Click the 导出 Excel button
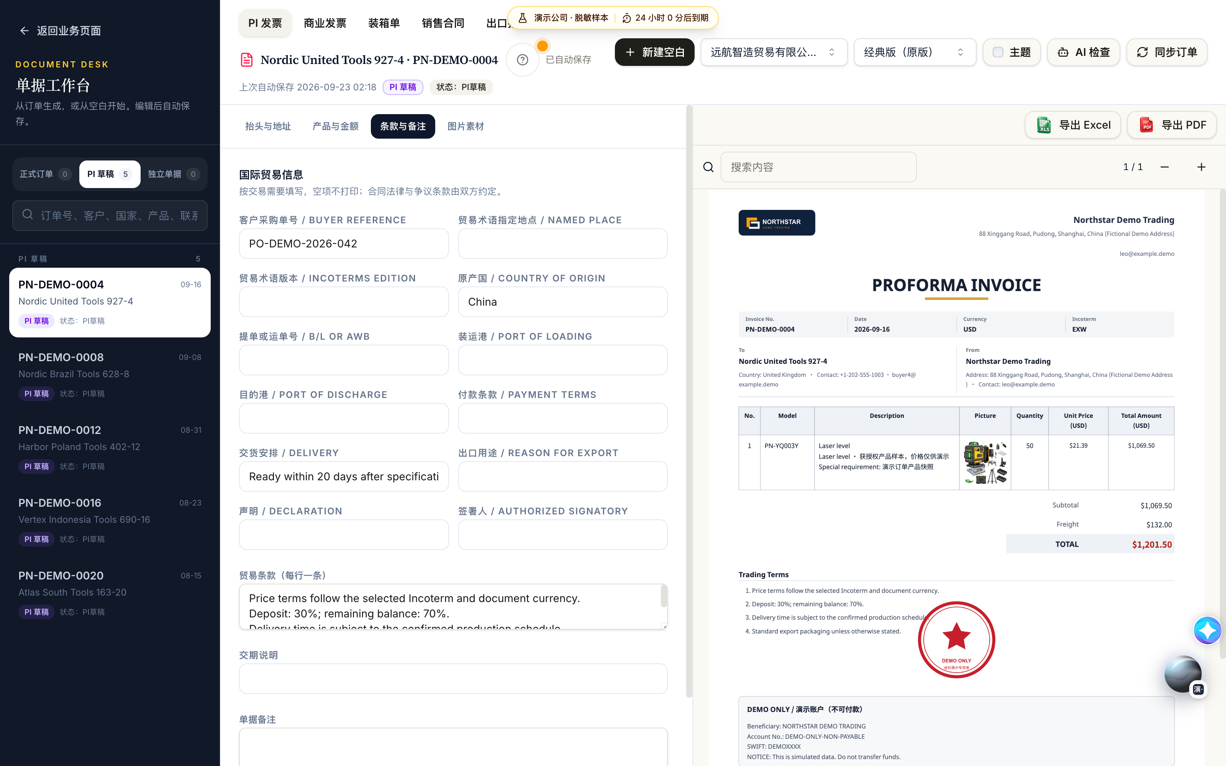 point(1073,125)
